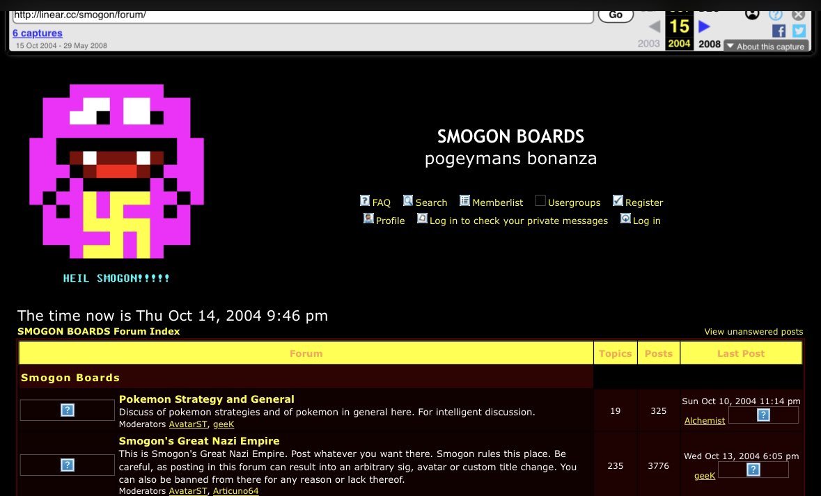Open Pokemon Strategy and General forum

(x=206, y=399)
